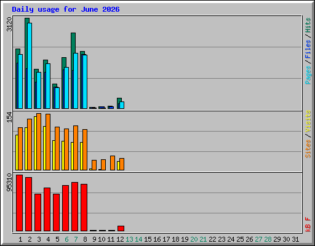Click the 'Daily usage for June 2026' title
Viewport: 315px width, 246px height.
click(66, 9)
